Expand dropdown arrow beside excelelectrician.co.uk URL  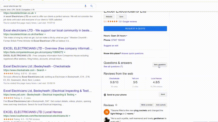(x=35, y=13)
